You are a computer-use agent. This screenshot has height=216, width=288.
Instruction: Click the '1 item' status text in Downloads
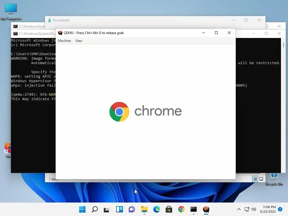(x=53, y=179)
